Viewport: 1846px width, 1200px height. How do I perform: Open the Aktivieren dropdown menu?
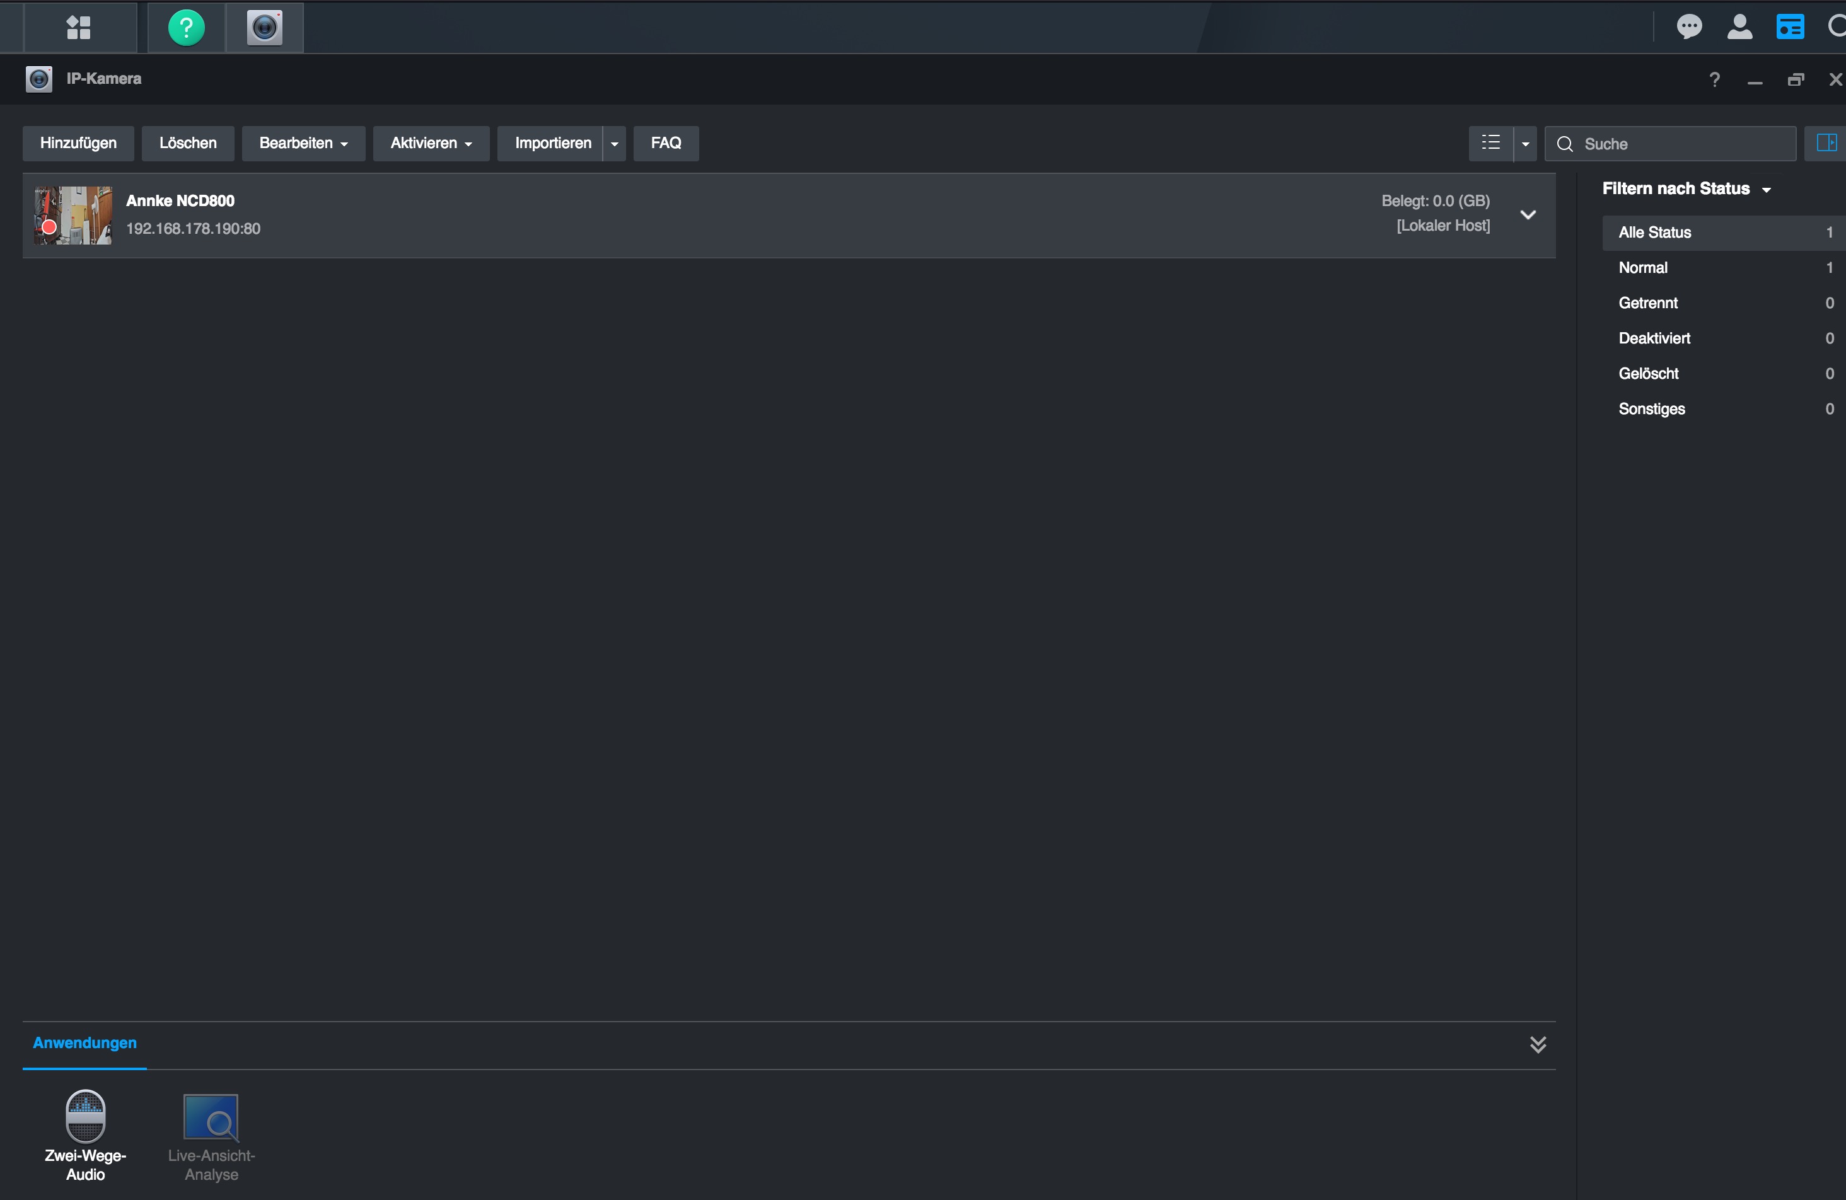(x=431, y=144)
